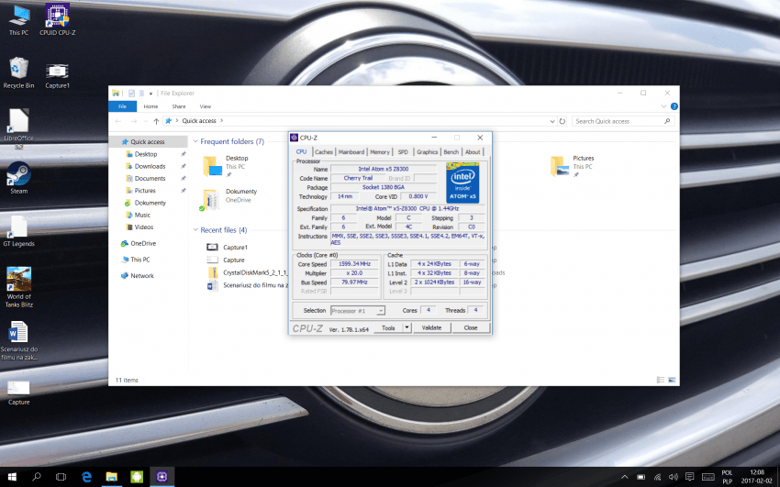Viewport: 780px width, 487px height.
Task: Switch to the Memory tab in CPU-Z
Action: pyautogui.click(x=379, y=152)
